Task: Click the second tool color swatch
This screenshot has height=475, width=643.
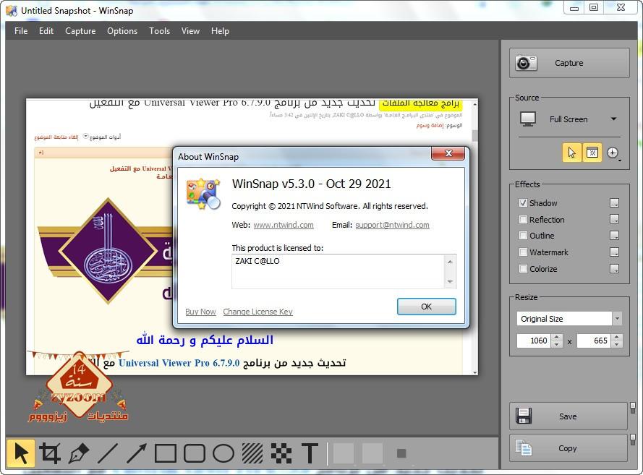Action: point(372,453)
